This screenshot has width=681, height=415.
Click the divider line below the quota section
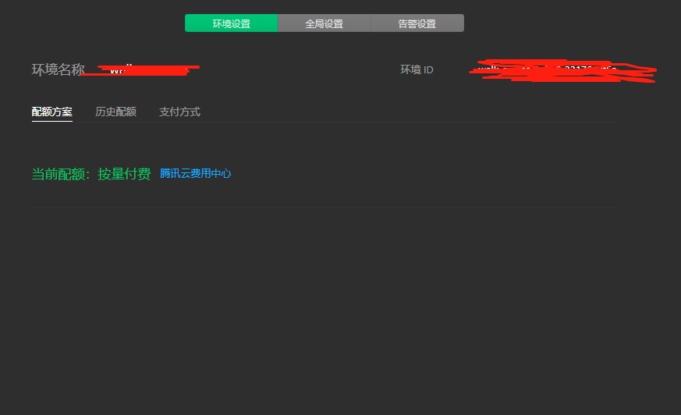point(324,207)
